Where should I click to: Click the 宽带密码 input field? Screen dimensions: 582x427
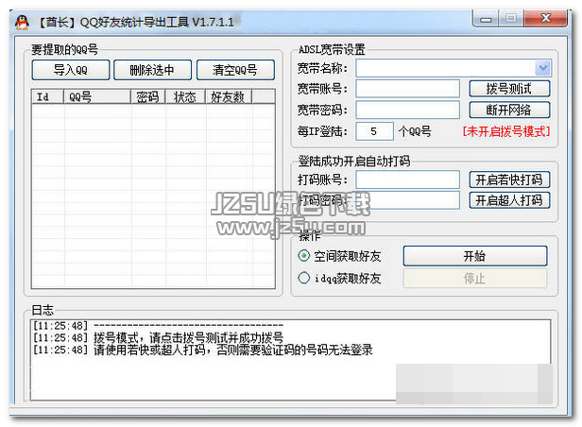coord(407,110)
